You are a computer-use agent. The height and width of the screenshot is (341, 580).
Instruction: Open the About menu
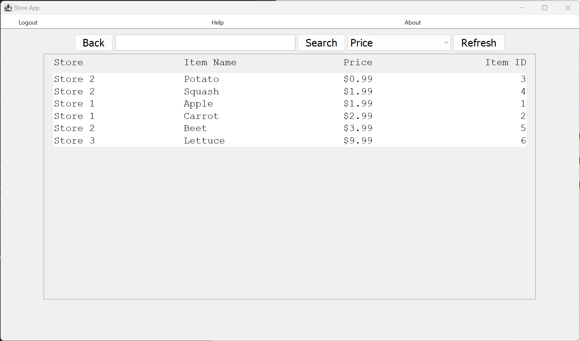[412, 23]
